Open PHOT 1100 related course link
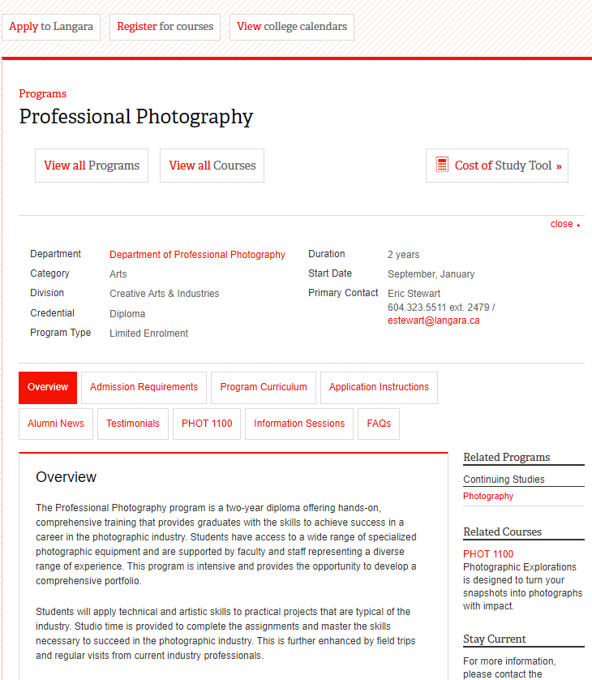This screenshot has width=592, height=680. [x=488, y=554]
